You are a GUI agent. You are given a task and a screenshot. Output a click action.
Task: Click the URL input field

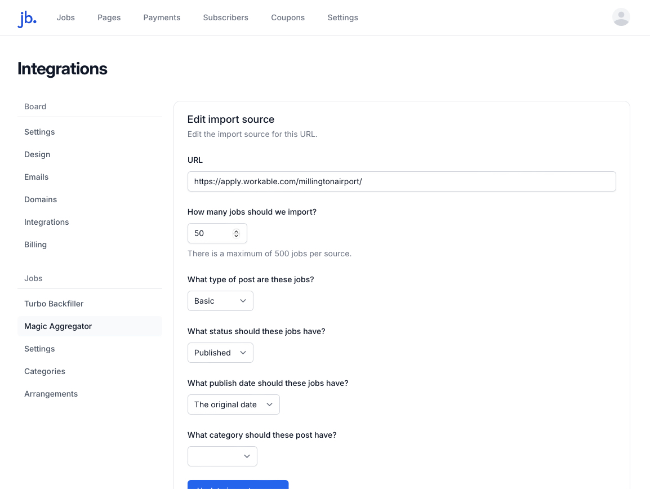(x=402, y=181)
